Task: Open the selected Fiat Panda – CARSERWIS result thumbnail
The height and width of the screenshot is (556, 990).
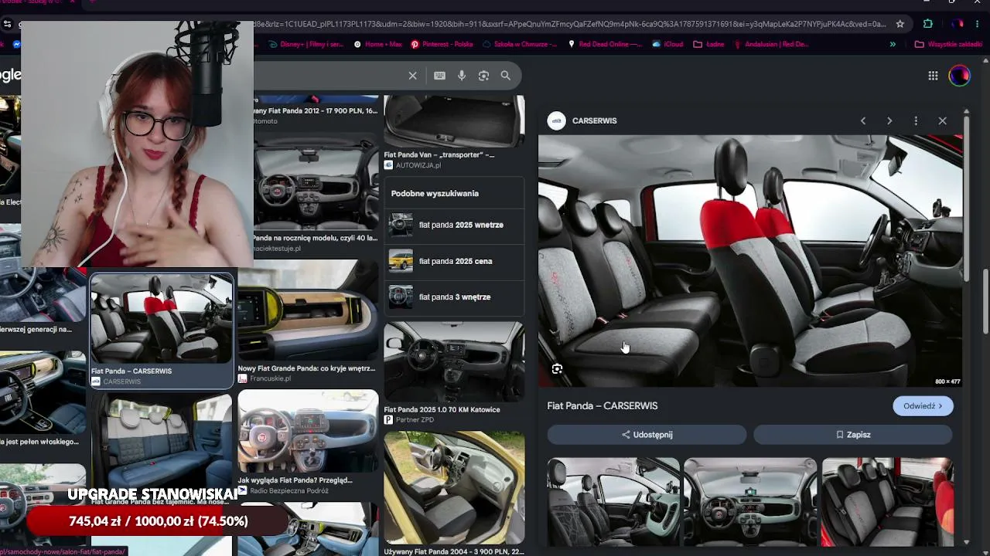Action: tap(162, 318)
